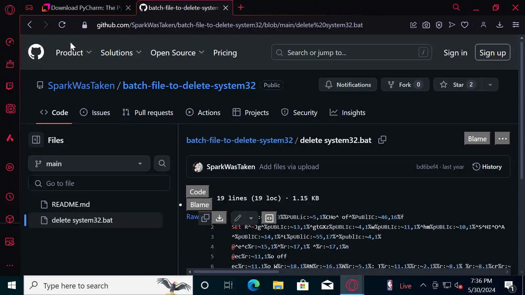Click the Sign up button

point(493,52)
